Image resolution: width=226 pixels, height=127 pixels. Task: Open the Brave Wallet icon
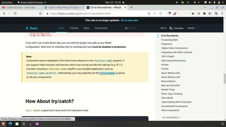click(x=216, y=13)
